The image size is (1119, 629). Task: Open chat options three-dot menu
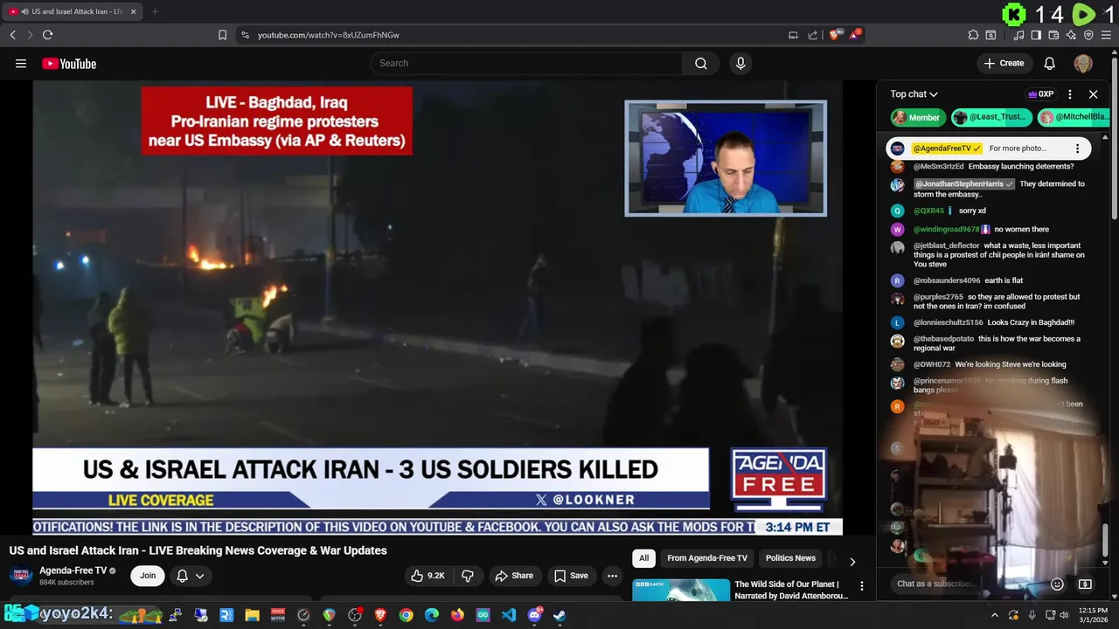tap(1070, 94)
